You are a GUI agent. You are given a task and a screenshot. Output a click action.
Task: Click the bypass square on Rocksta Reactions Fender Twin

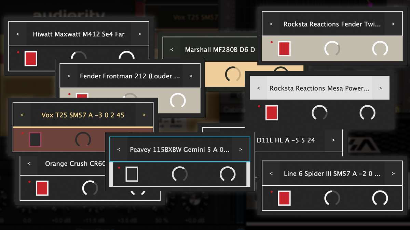(285, 48)
